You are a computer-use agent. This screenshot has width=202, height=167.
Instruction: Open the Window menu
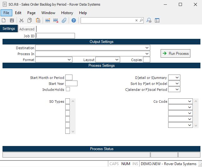pos(48,13)
